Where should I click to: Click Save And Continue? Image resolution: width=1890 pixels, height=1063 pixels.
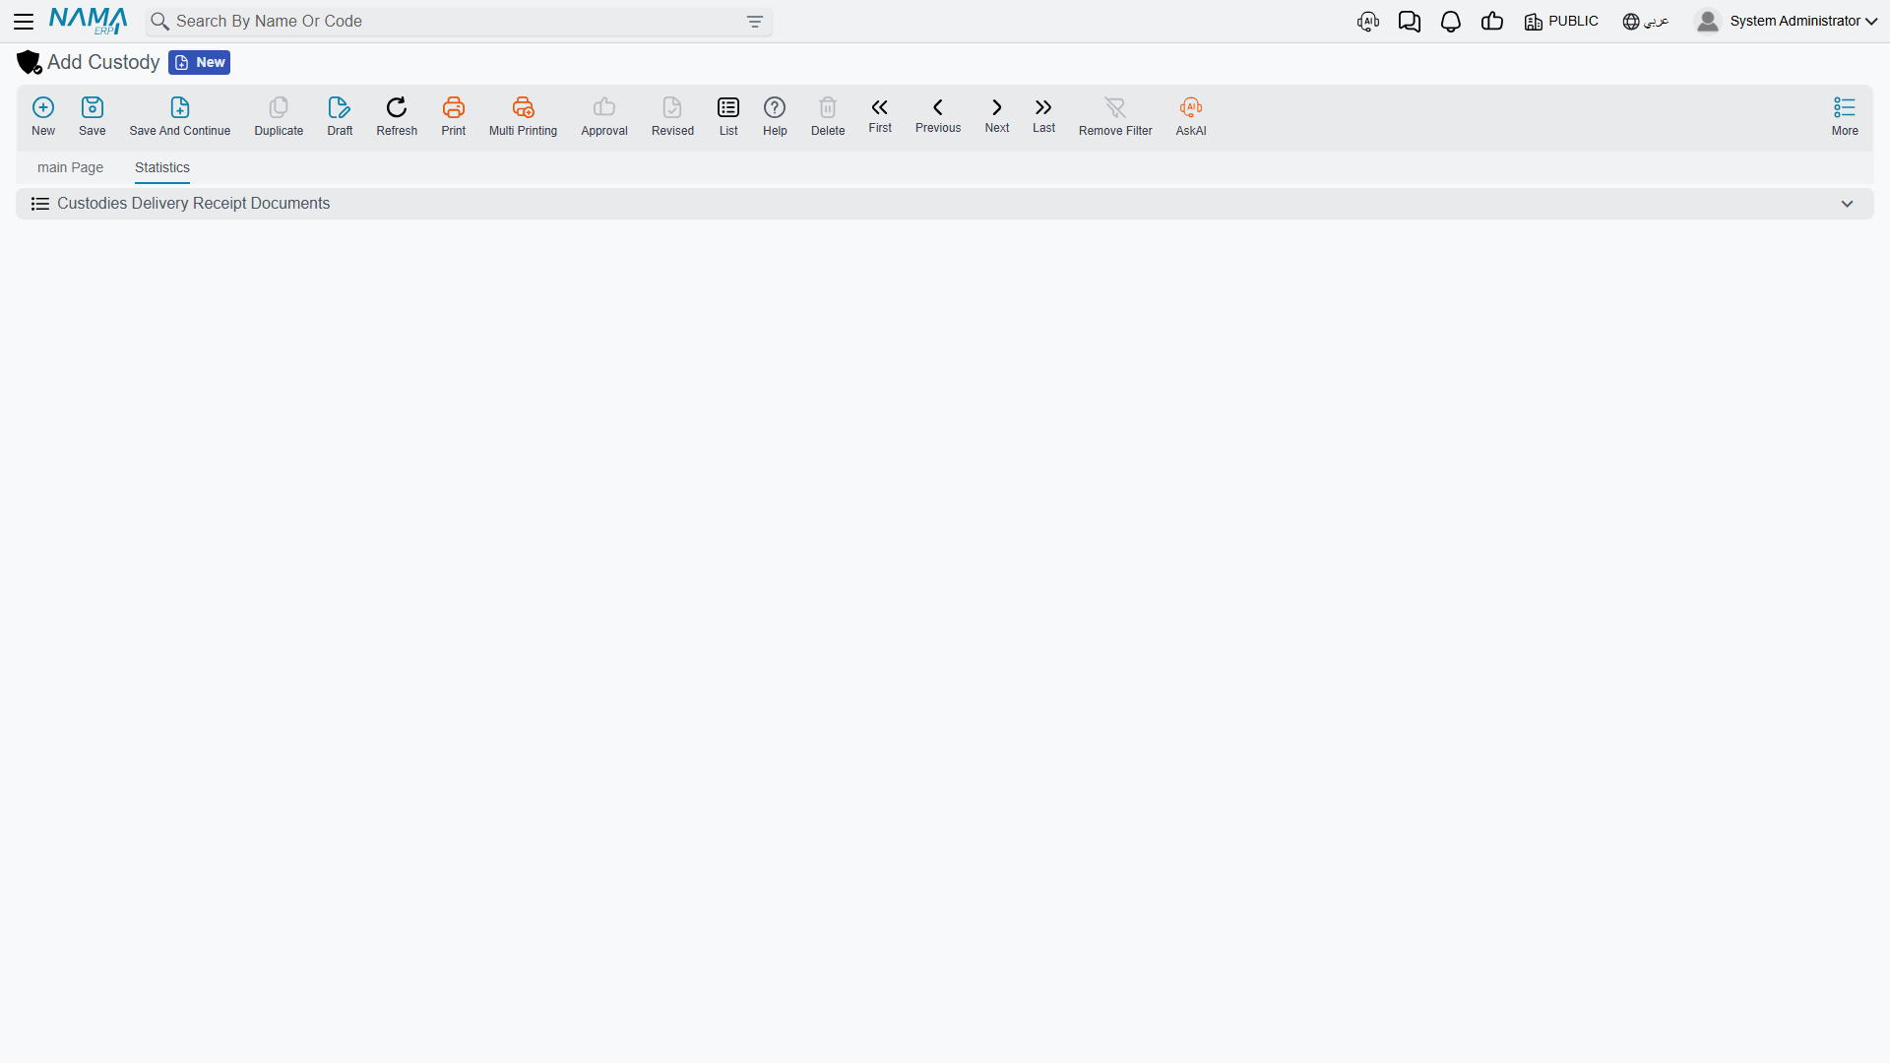[x=180, y=116]
